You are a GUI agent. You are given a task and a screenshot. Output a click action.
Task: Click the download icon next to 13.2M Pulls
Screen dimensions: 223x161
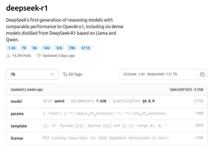(x=8, y=55)
